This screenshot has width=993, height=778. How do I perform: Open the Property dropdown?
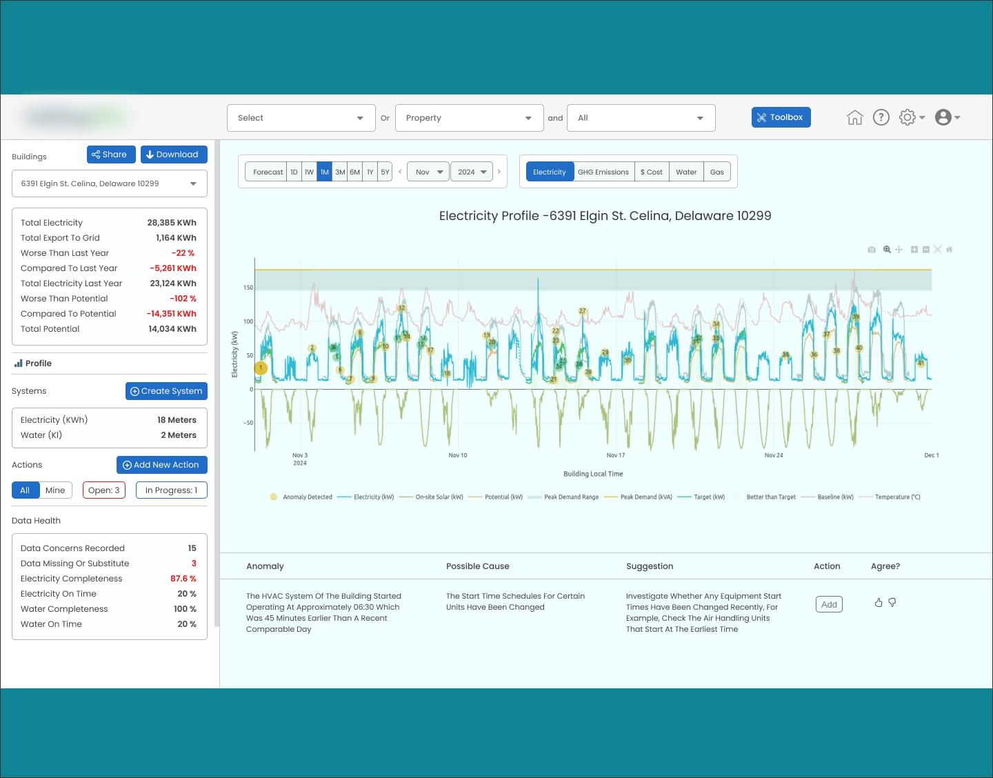(x=469, y=118)
